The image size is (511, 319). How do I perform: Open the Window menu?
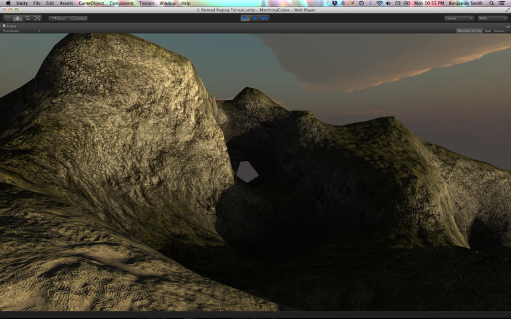click(x=168, y=3)
